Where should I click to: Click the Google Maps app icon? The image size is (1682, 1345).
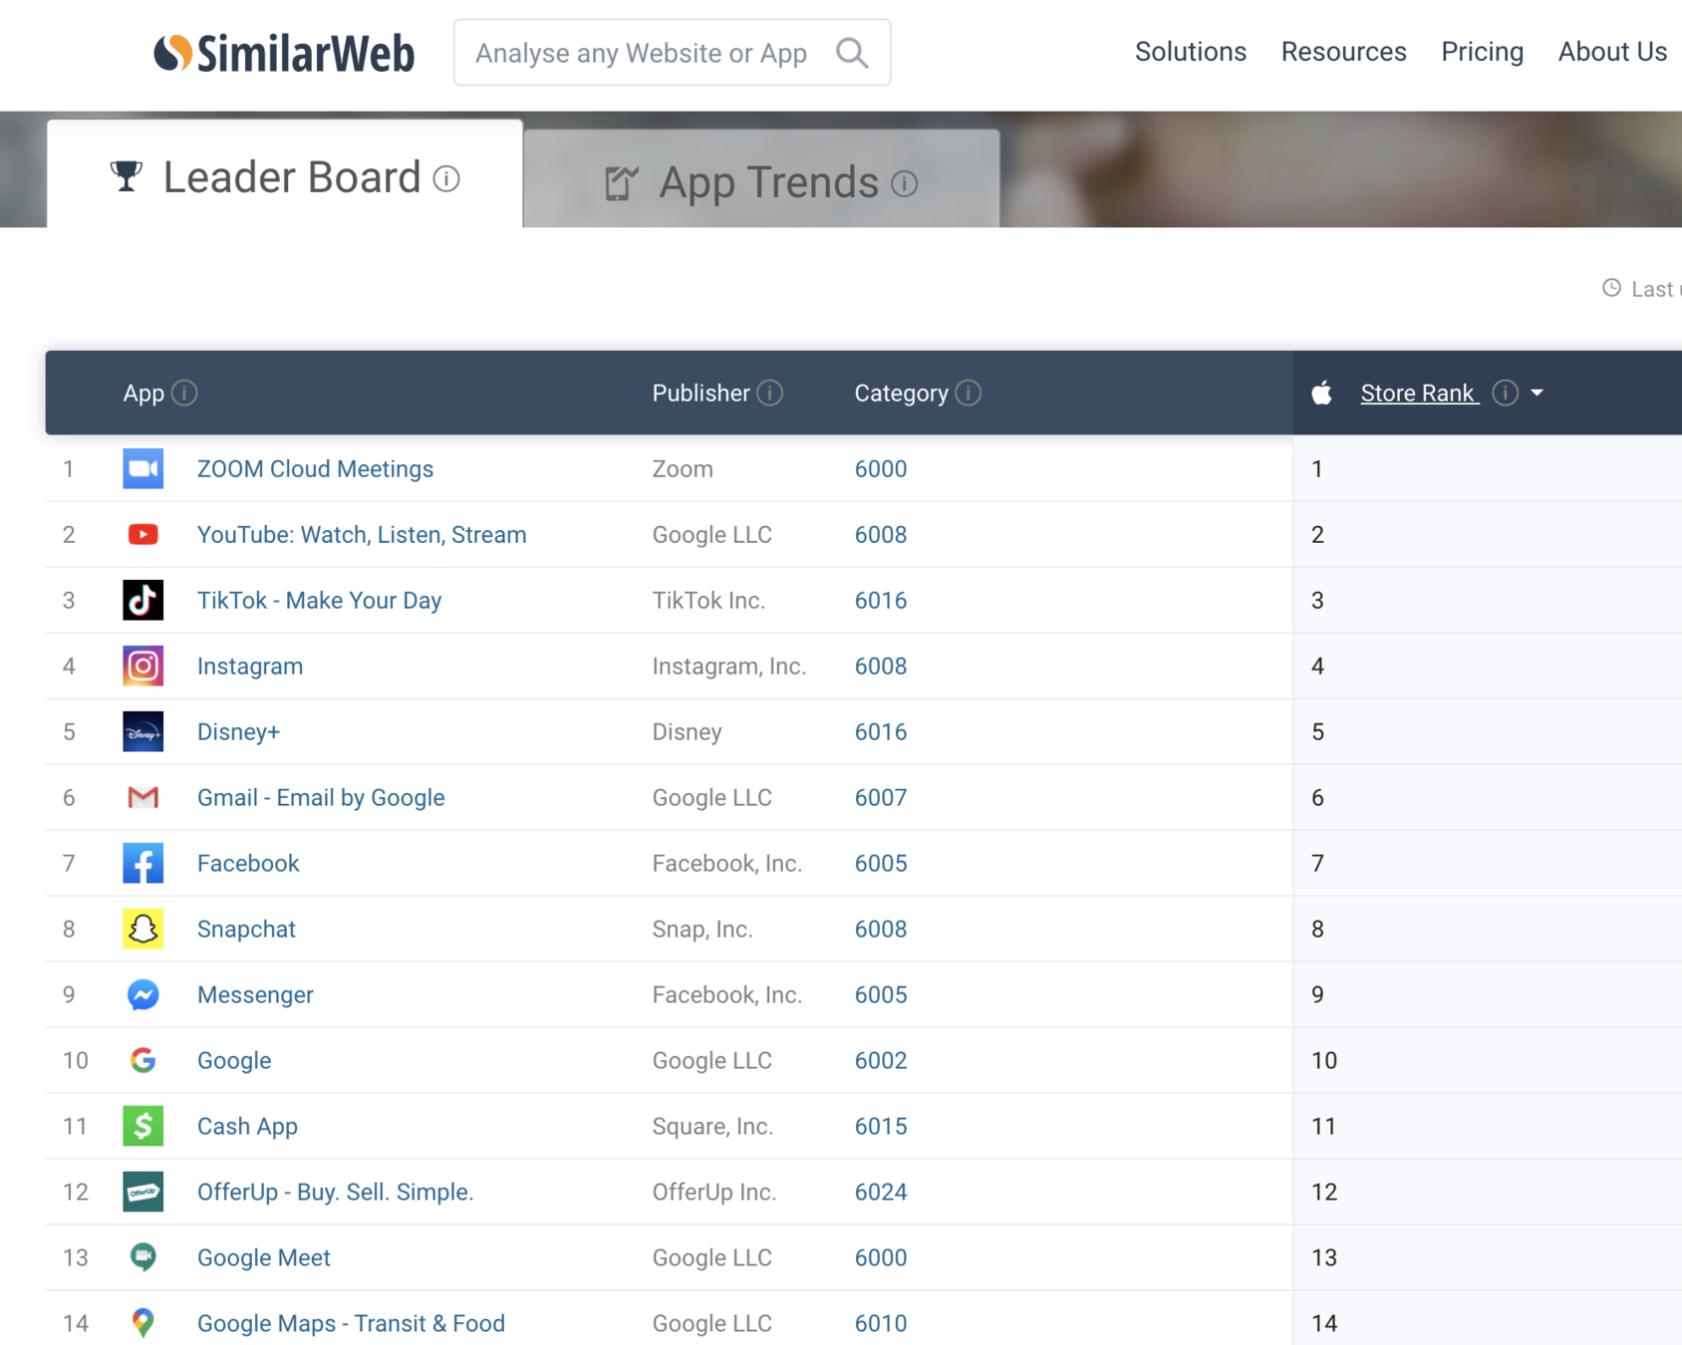tap(142, 1323)
